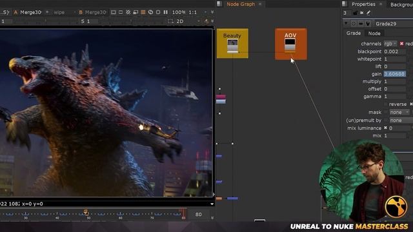
Task: Switch to the Background tab beside Properties
Action: pos(401,5)
